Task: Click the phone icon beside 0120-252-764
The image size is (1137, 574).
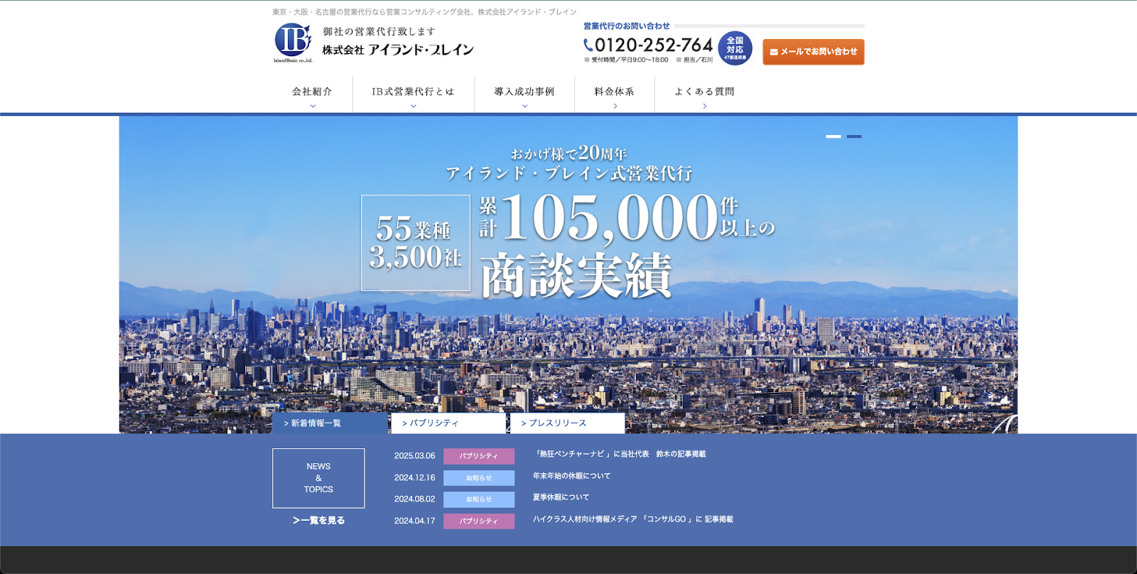Action: click(588, 45)
